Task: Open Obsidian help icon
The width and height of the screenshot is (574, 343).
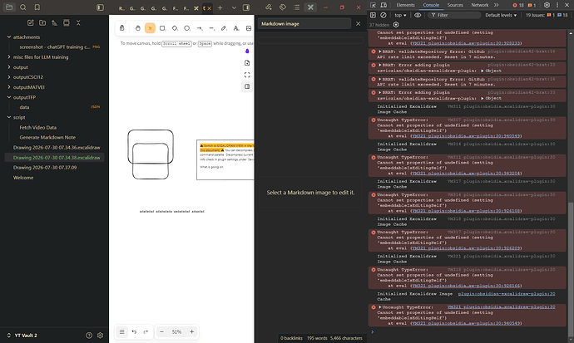Action: (x=89, y=336)
